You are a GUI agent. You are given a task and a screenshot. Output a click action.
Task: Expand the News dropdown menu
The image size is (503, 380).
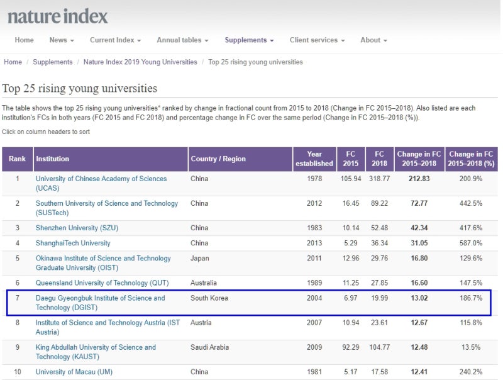point(62,40)
